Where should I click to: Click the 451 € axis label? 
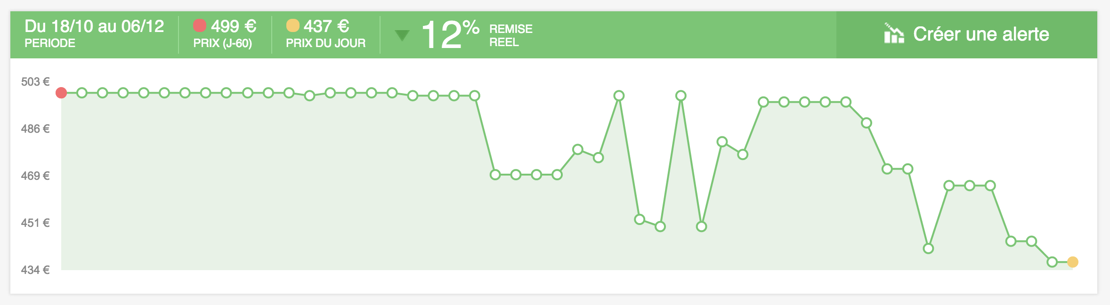[x=35, y=223]
